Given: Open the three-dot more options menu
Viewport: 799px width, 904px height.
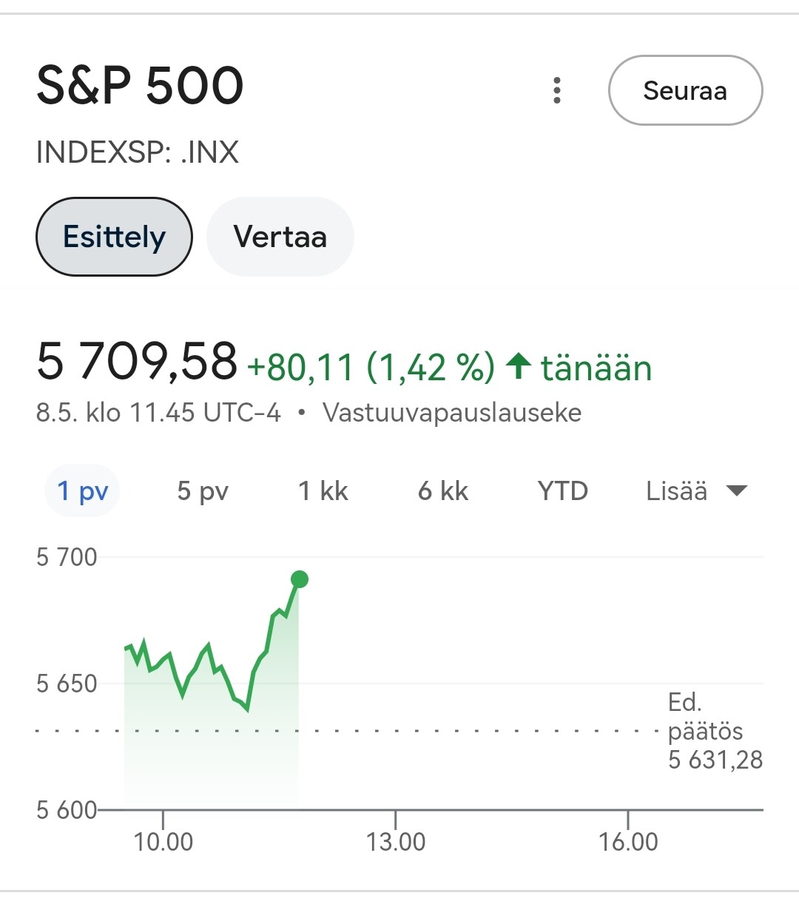Looking at the screenshot, I should [x=557, y=90].
